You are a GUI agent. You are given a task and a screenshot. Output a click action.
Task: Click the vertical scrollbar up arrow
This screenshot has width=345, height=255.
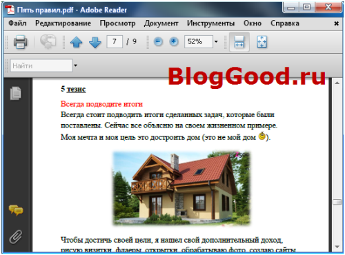point(337,83)
